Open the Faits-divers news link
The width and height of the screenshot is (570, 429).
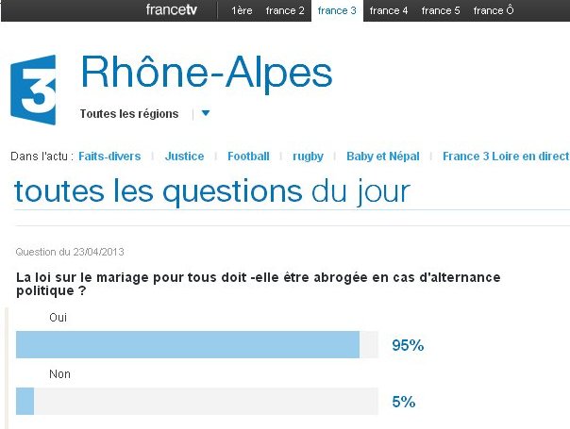(109, 157)
